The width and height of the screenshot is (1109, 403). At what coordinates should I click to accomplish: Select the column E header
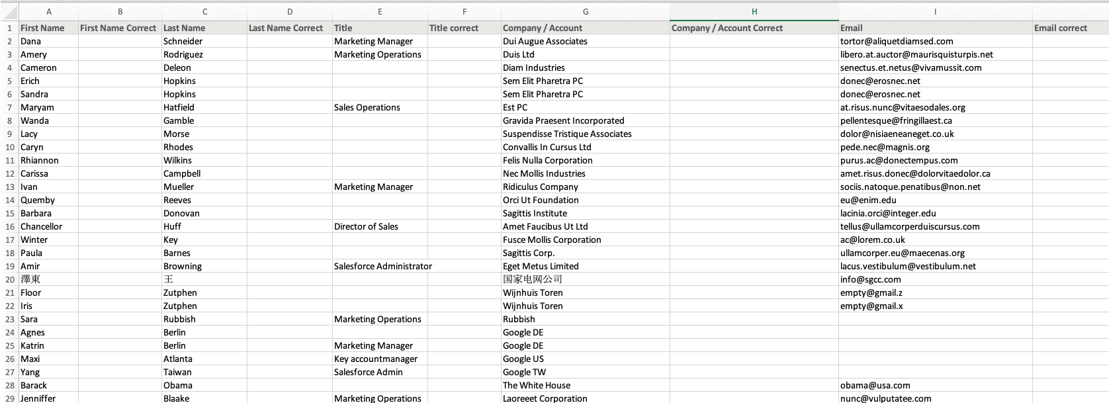(379, 12)
